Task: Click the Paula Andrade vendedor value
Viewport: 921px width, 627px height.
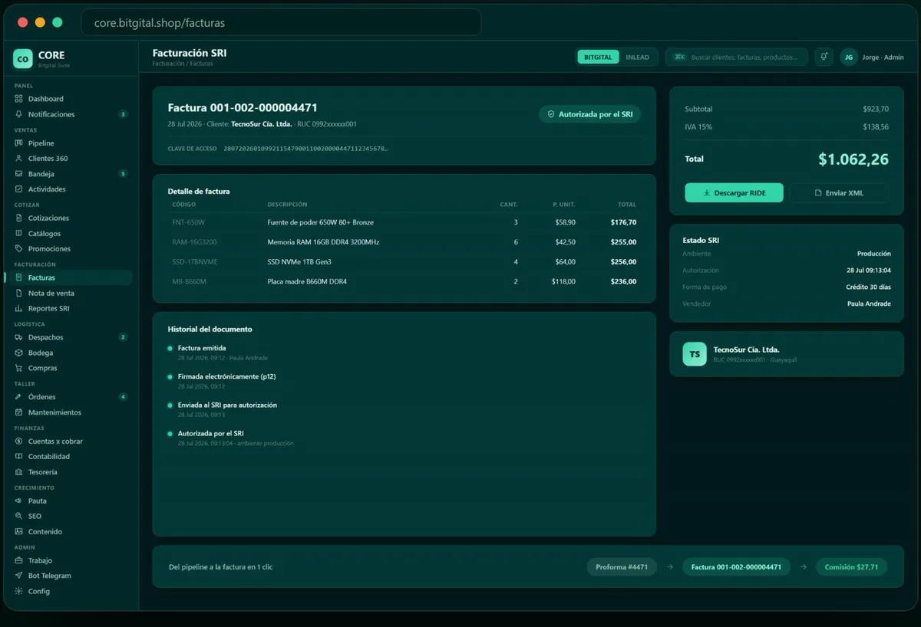Action: (869, 304)
